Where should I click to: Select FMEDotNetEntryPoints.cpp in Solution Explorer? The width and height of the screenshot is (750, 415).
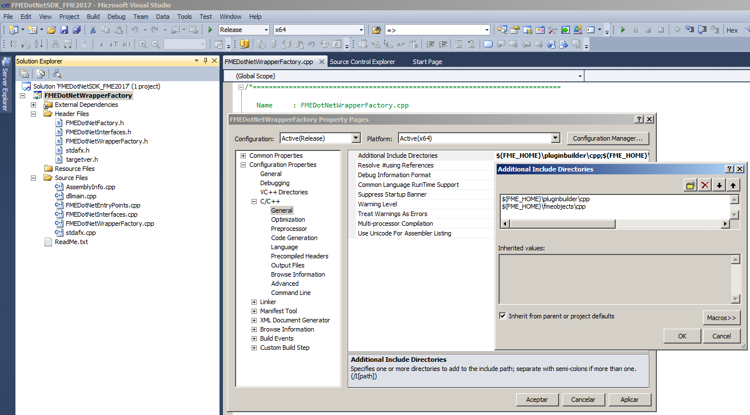(x=103, y=205)
